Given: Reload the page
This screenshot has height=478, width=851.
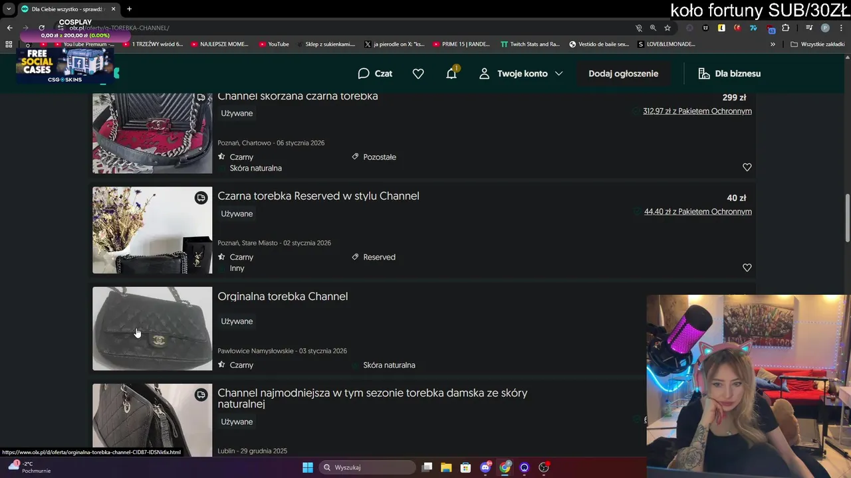Looking at the screenshot, I should point(41,28).
